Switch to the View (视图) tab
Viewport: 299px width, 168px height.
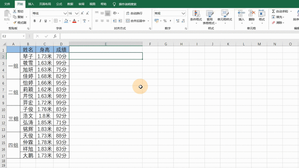point(92,4)
